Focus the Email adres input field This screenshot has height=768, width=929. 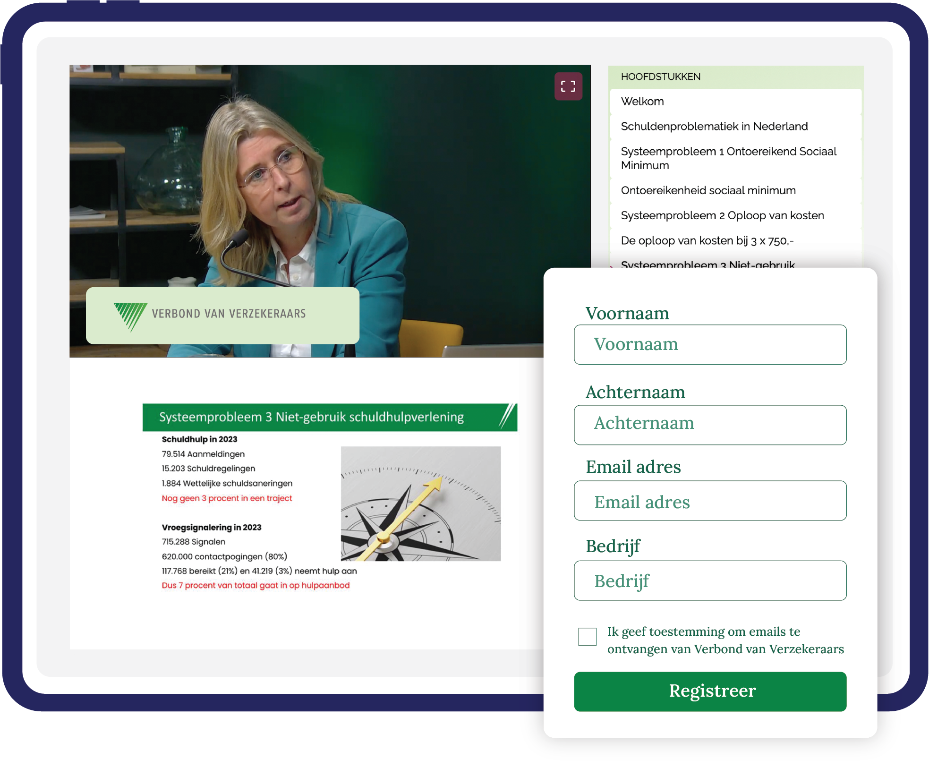[710, 501]
